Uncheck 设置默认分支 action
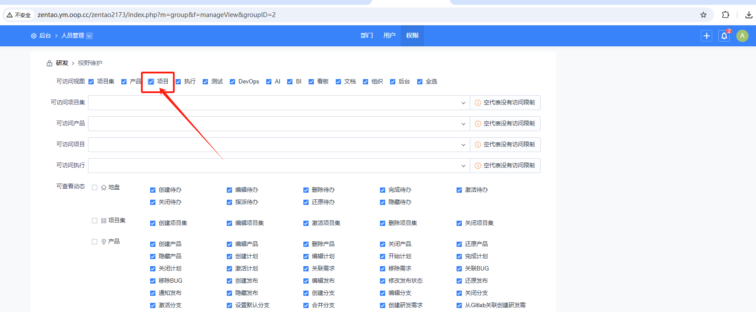Screen dimensions: 756x312 click(x=229, y=305)
